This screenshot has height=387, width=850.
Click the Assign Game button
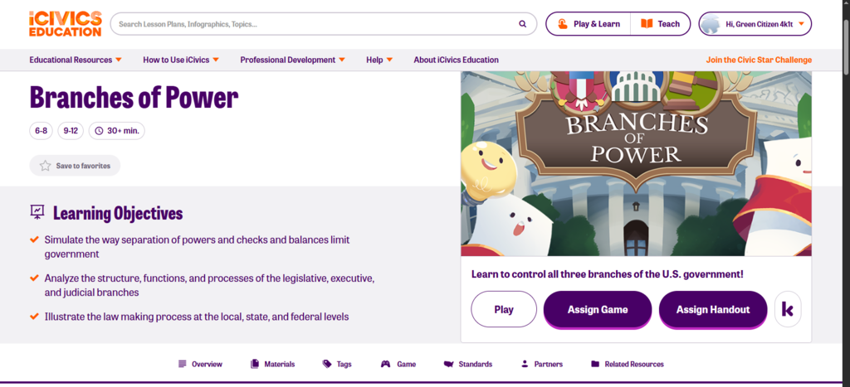(598, 310)
